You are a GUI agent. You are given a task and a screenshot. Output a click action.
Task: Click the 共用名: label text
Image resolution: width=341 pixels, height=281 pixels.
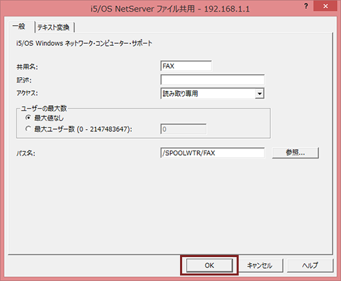click(27, 67)
